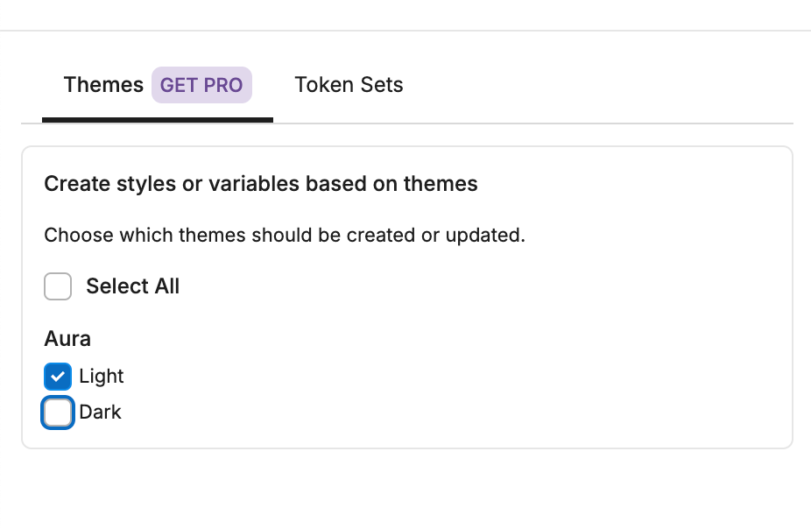Click the Select All label text

(133, 286)
